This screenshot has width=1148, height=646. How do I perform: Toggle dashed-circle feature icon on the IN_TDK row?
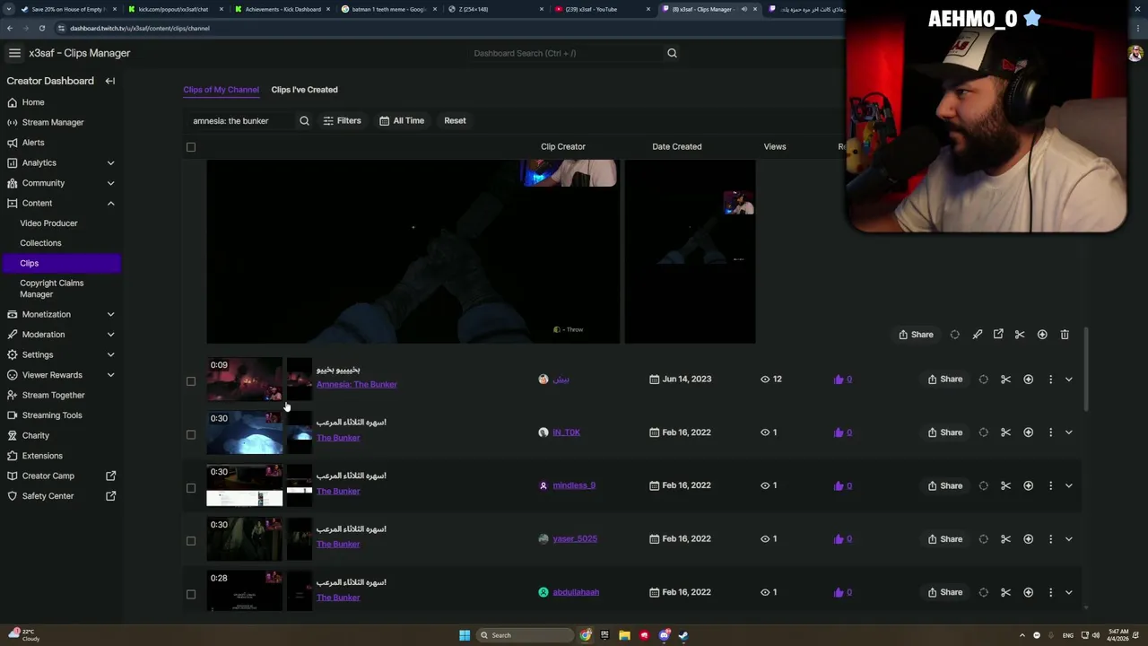[x=983, y=432]
